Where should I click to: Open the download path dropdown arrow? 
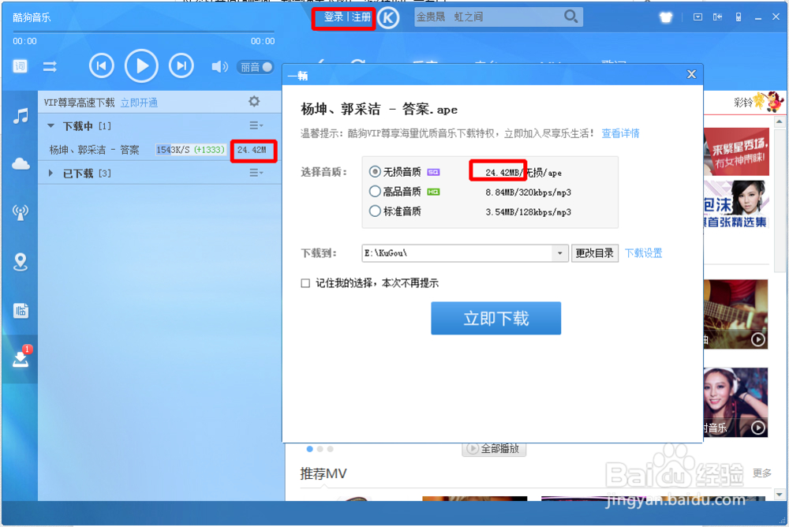click(559, 253)
